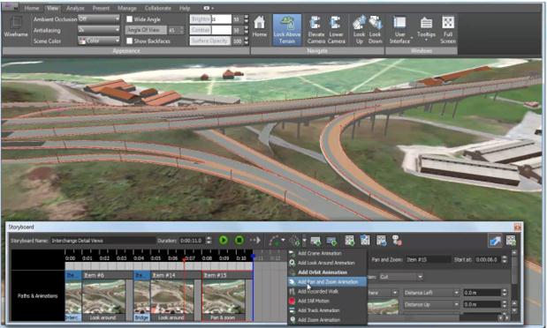Stop storyboard playback with the green stop button

coord(239,240)
